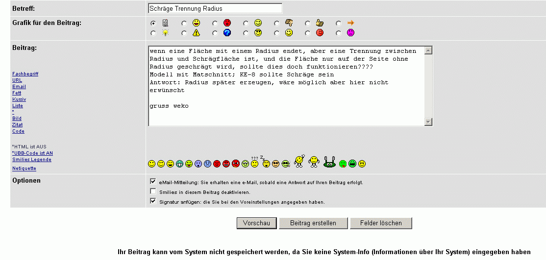Select radio button for plain yellow smiley graphic
Viewport: 546px width, 260px height.
276,33
